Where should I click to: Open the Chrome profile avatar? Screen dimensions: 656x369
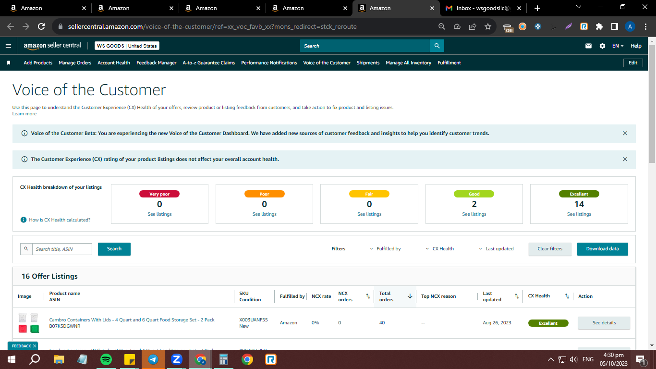tap(630, 26)
